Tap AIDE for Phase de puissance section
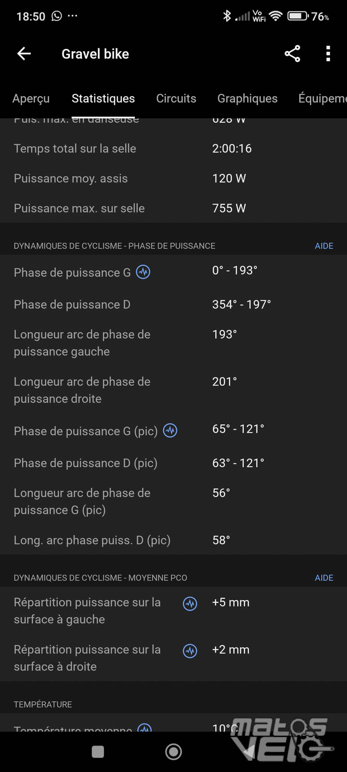 [324, 246]
